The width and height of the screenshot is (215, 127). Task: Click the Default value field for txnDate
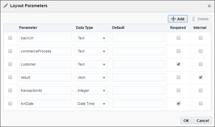tap(138, 104)
